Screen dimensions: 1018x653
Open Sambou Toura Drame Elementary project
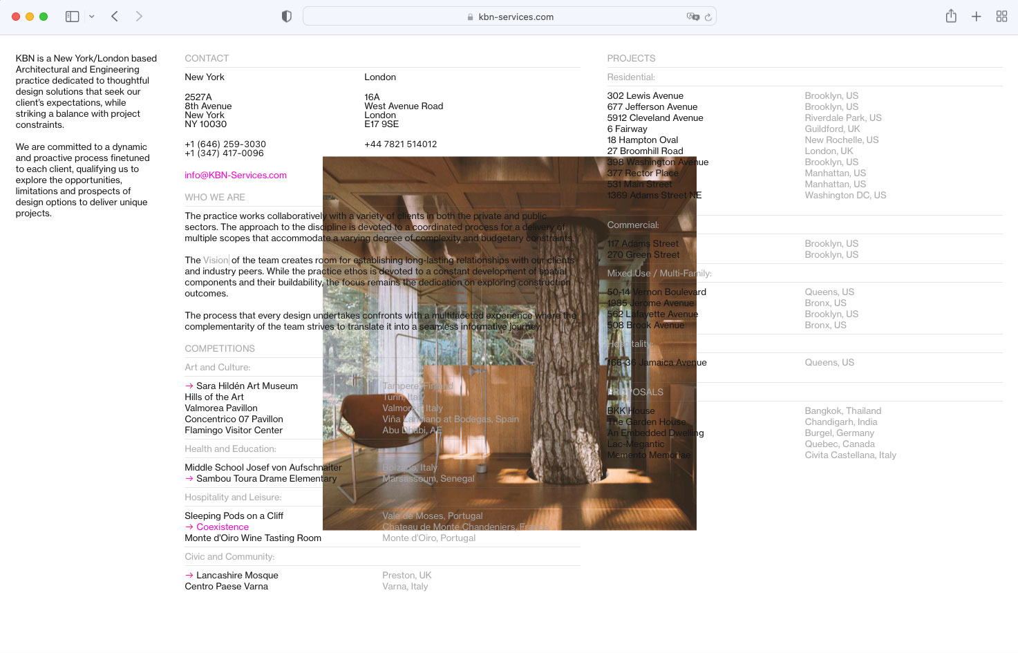[x=266, y=479]
